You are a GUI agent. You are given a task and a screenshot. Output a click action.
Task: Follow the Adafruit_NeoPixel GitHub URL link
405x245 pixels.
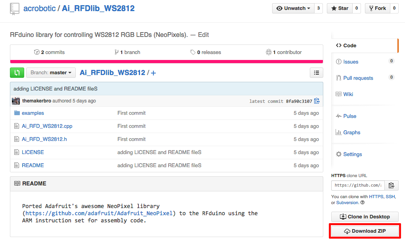[99, 213]
